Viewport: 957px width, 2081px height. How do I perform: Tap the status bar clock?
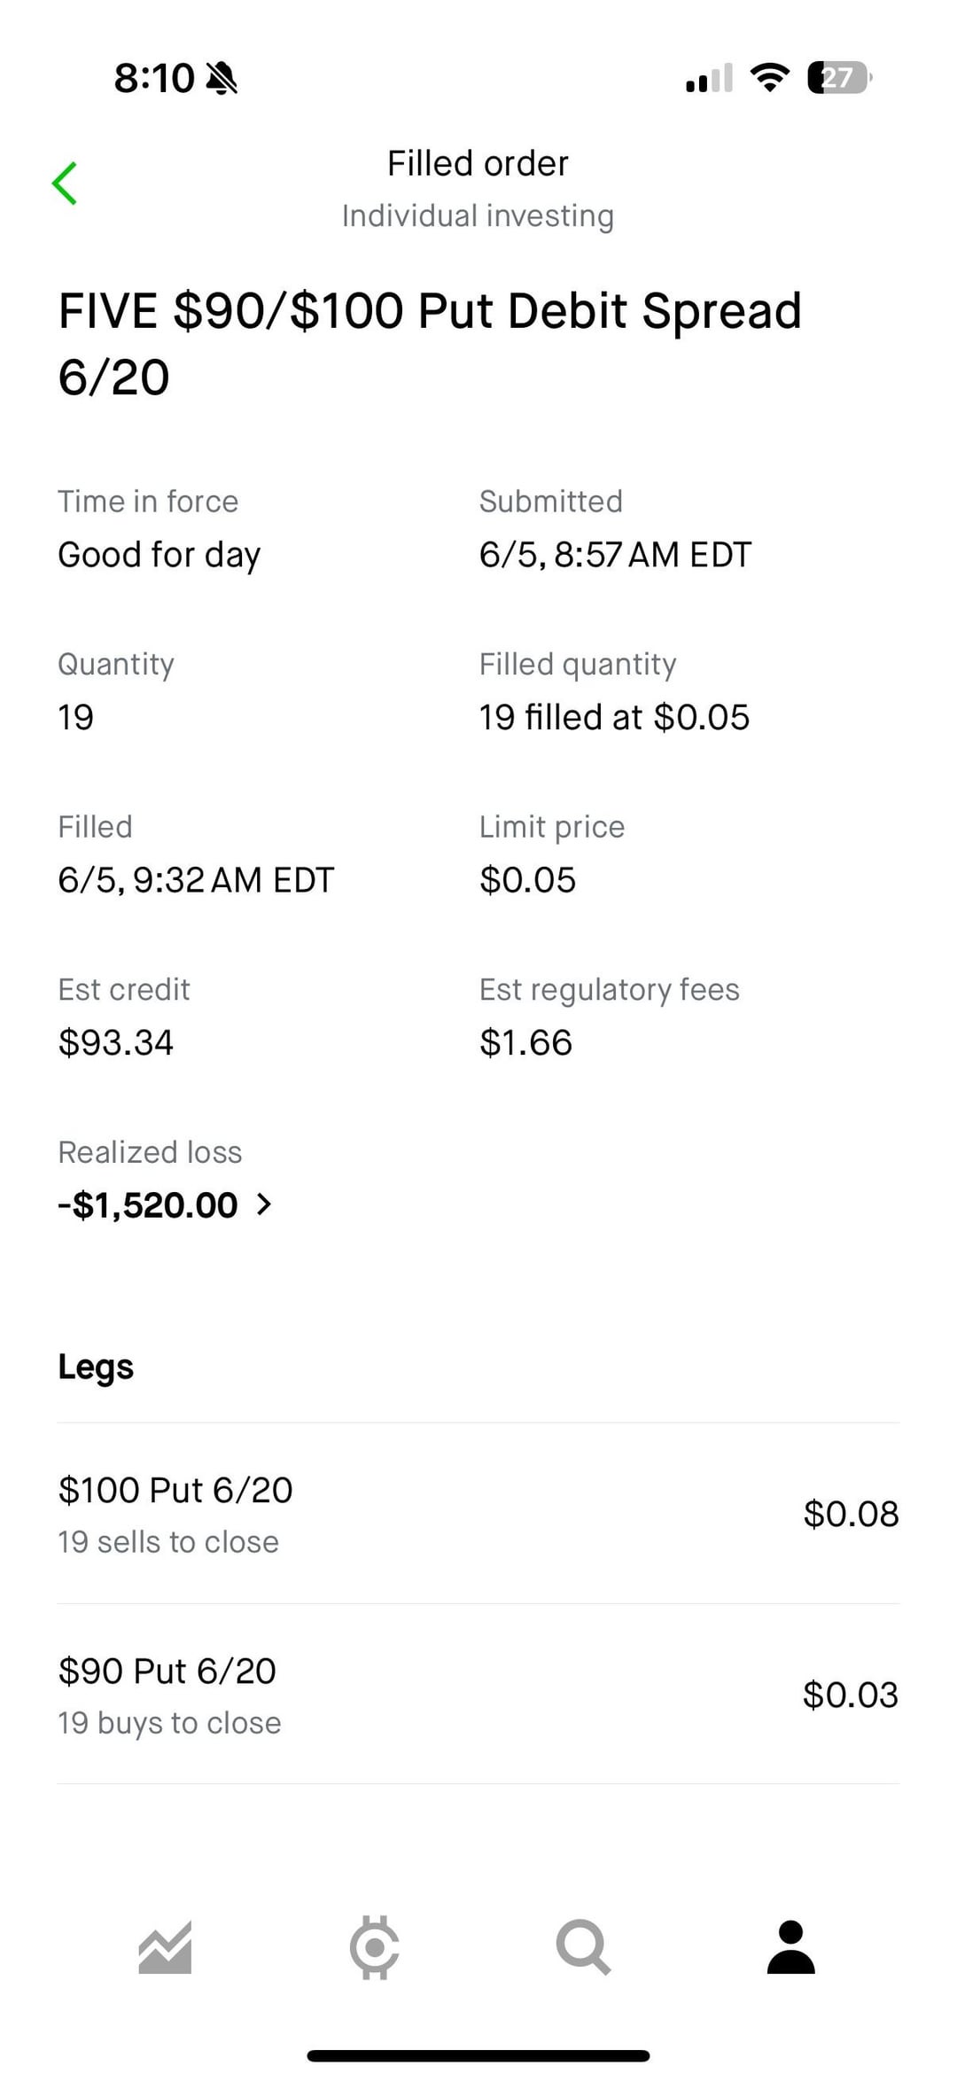pos(154,79)
